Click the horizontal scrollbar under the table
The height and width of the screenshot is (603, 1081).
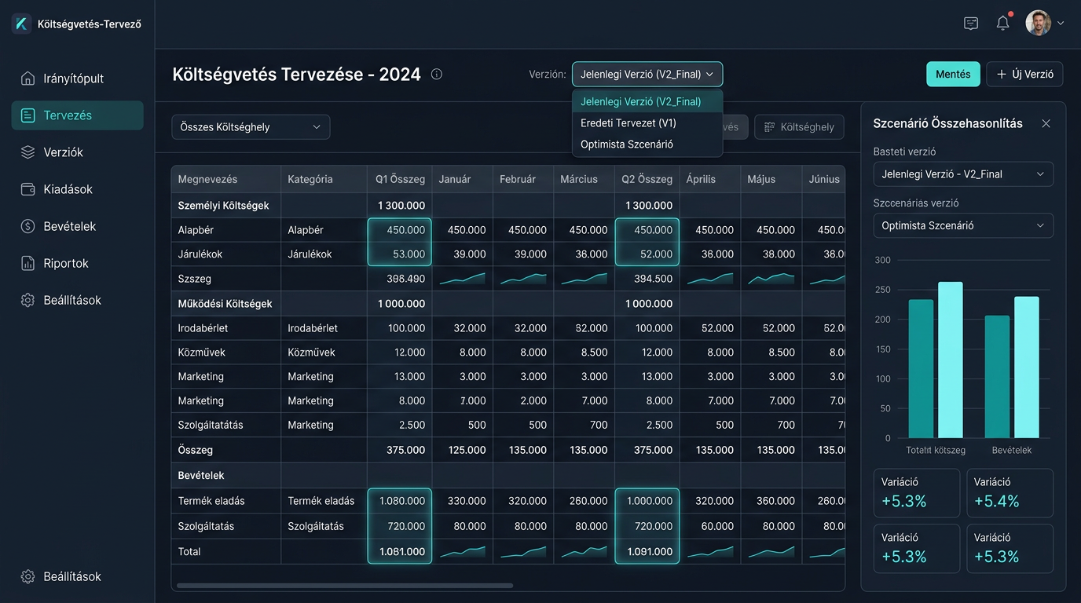coord(344,586)
